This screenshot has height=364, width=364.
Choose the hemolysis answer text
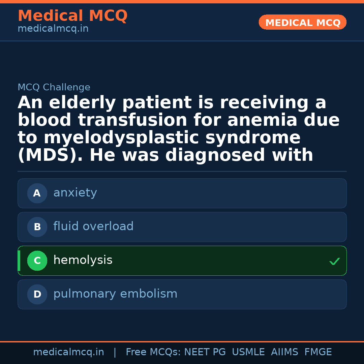pyautogui.click(x=83, y=260)
